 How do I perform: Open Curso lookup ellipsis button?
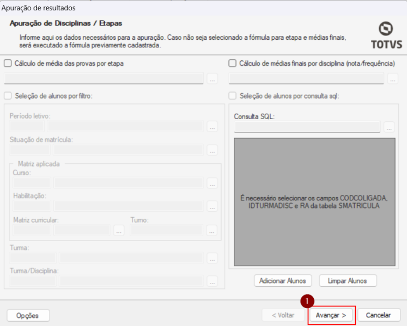(212, 183)
